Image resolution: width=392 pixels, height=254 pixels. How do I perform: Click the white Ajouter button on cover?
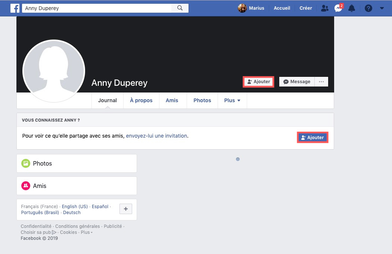258,82
